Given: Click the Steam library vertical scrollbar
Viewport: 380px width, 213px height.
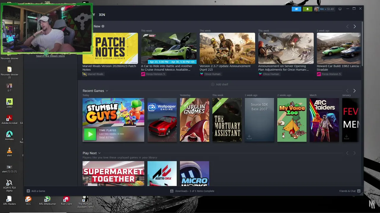Looking at the screenshot, I should pos(362,44).
